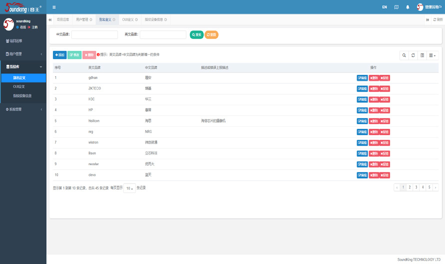Edit the gdlvan row

coord(362,78)
